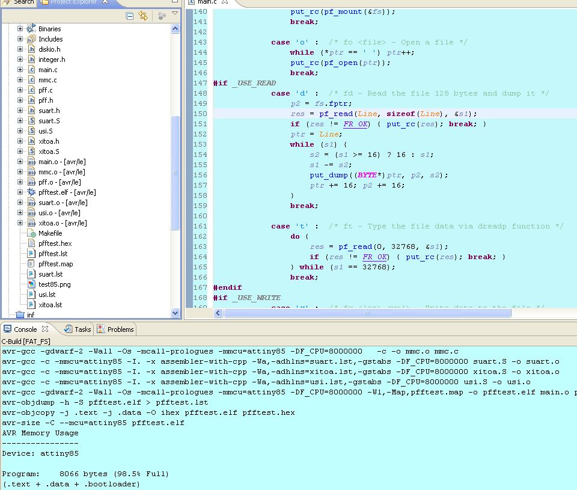Click the inf folder icon
The width and height of the screenshot is (577, 490).
click(20, 315)
